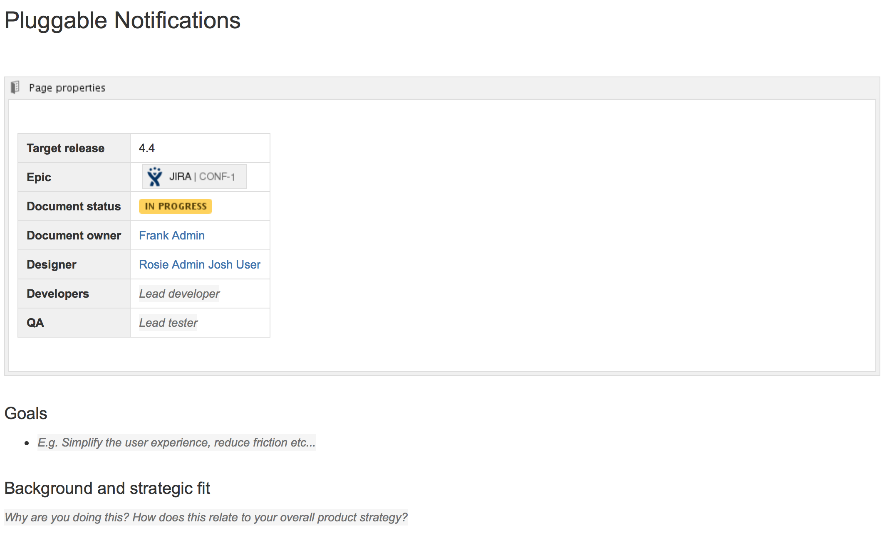Open Frank Admin's user profile link
This screenshot has width=887, height=533.
click(x=171, y=235)
